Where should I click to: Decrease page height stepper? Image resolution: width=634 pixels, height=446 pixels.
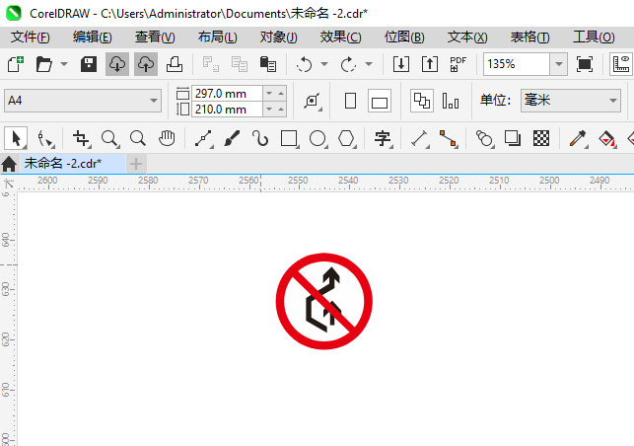(x=269, y=110)
